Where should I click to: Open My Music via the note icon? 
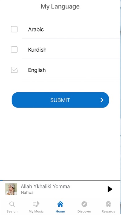[36, 204]
